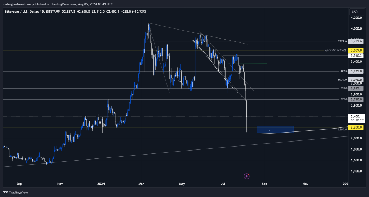The width and height of the screenshot is (369, 197).
Task: Click the 1,800.0 price scale tick
Action: click(356, 149)
